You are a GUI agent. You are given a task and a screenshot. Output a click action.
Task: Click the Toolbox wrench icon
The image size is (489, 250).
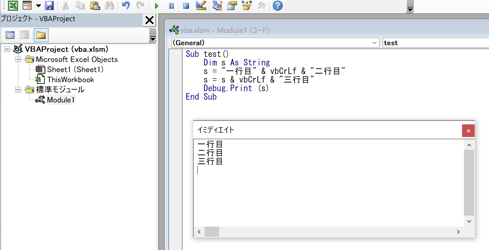[x=261, y=5]
